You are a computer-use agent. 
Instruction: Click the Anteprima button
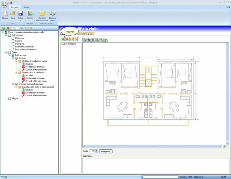click(x=106, y=151)
